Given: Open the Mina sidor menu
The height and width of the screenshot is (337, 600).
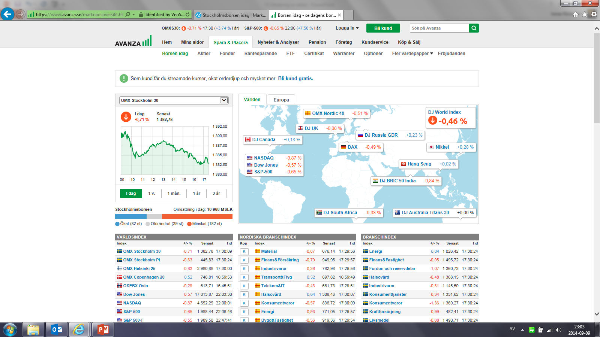Looking at the screenshot, I should 192,42.
